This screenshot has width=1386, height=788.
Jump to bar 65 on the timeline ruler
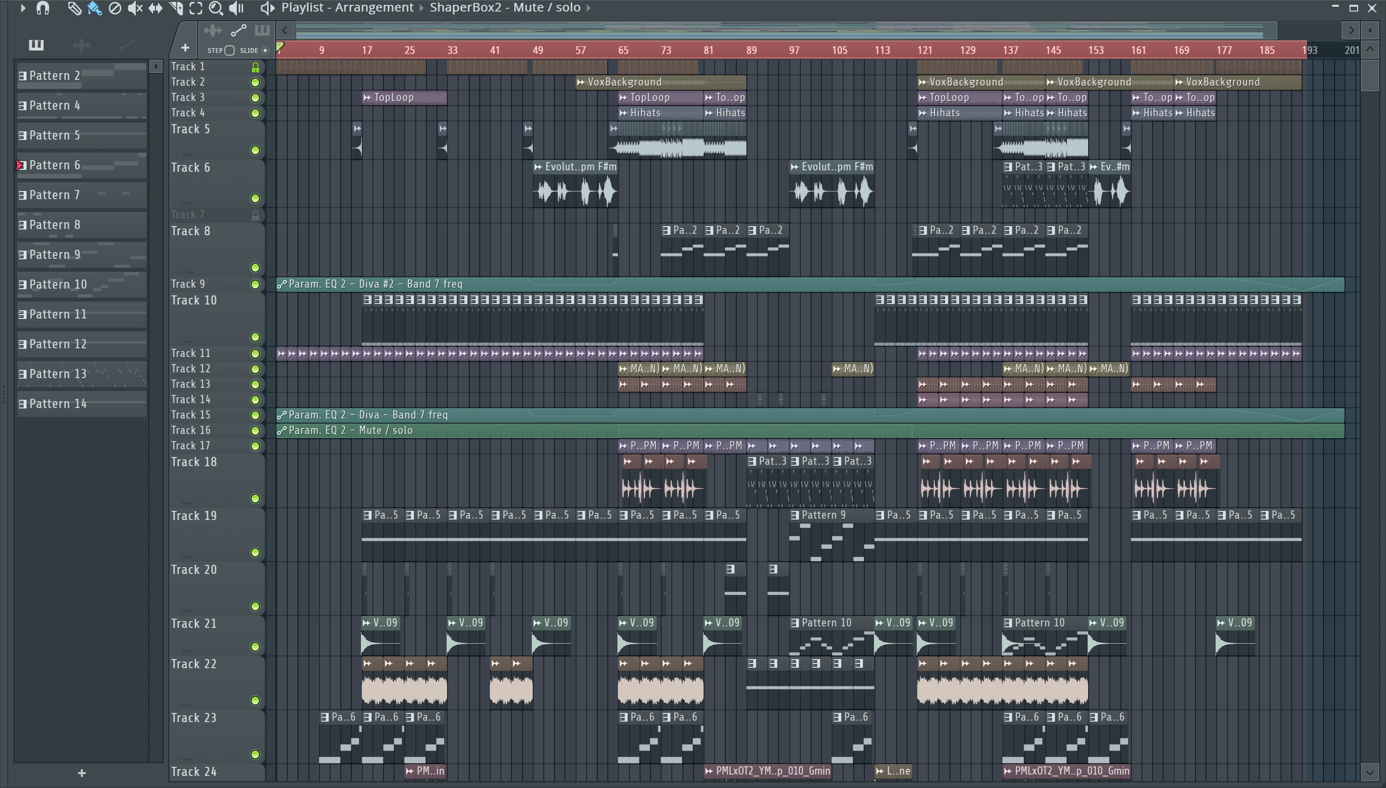623,51
